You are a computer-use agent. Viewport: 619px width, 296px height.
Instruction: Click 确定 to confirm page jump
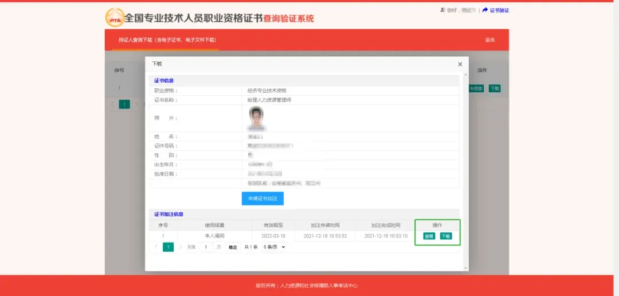coord(233,247)
